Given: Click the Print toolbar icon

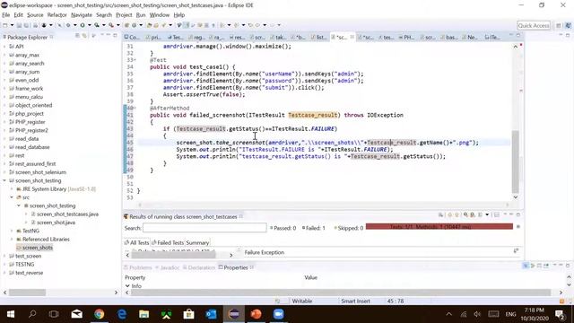Looking at the screenshot, I should [35, 25].
